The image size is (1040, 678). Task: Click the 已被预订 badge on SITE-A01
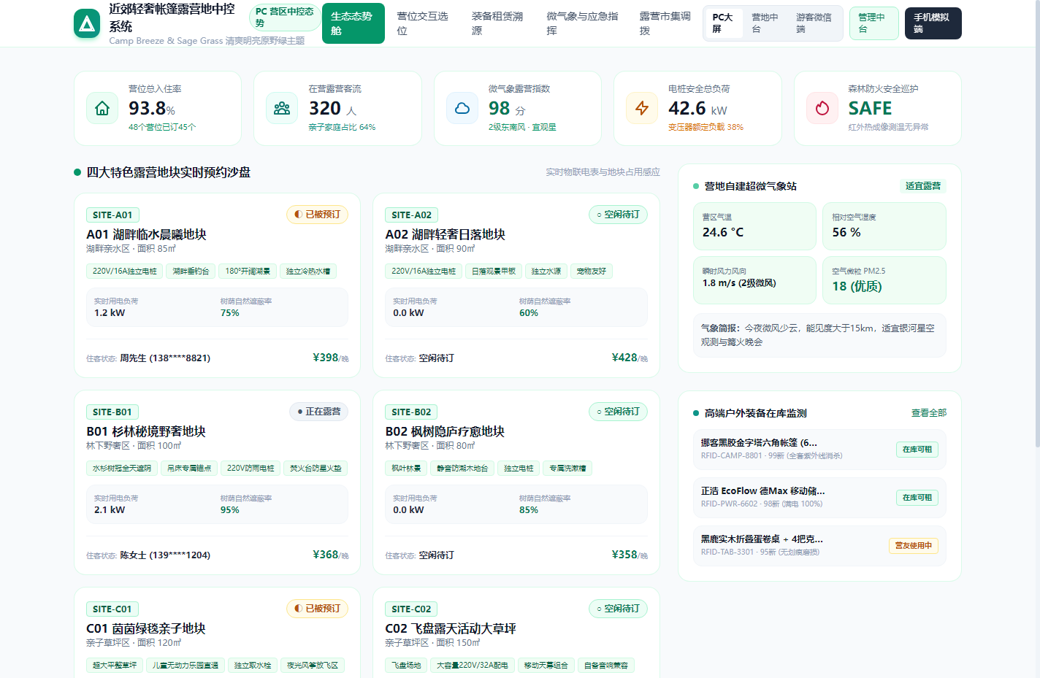tap(318, 215)
